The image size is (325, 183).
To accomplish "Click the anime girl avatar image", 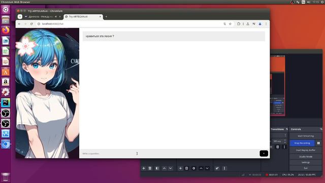I will [x=47, y=93].
